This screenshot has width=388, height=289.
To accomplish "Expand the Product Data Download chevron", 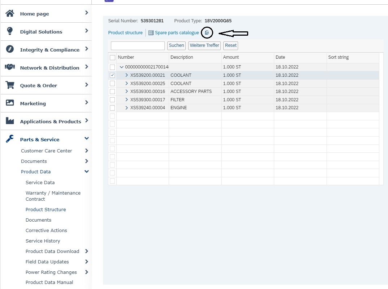I will 87,251.
